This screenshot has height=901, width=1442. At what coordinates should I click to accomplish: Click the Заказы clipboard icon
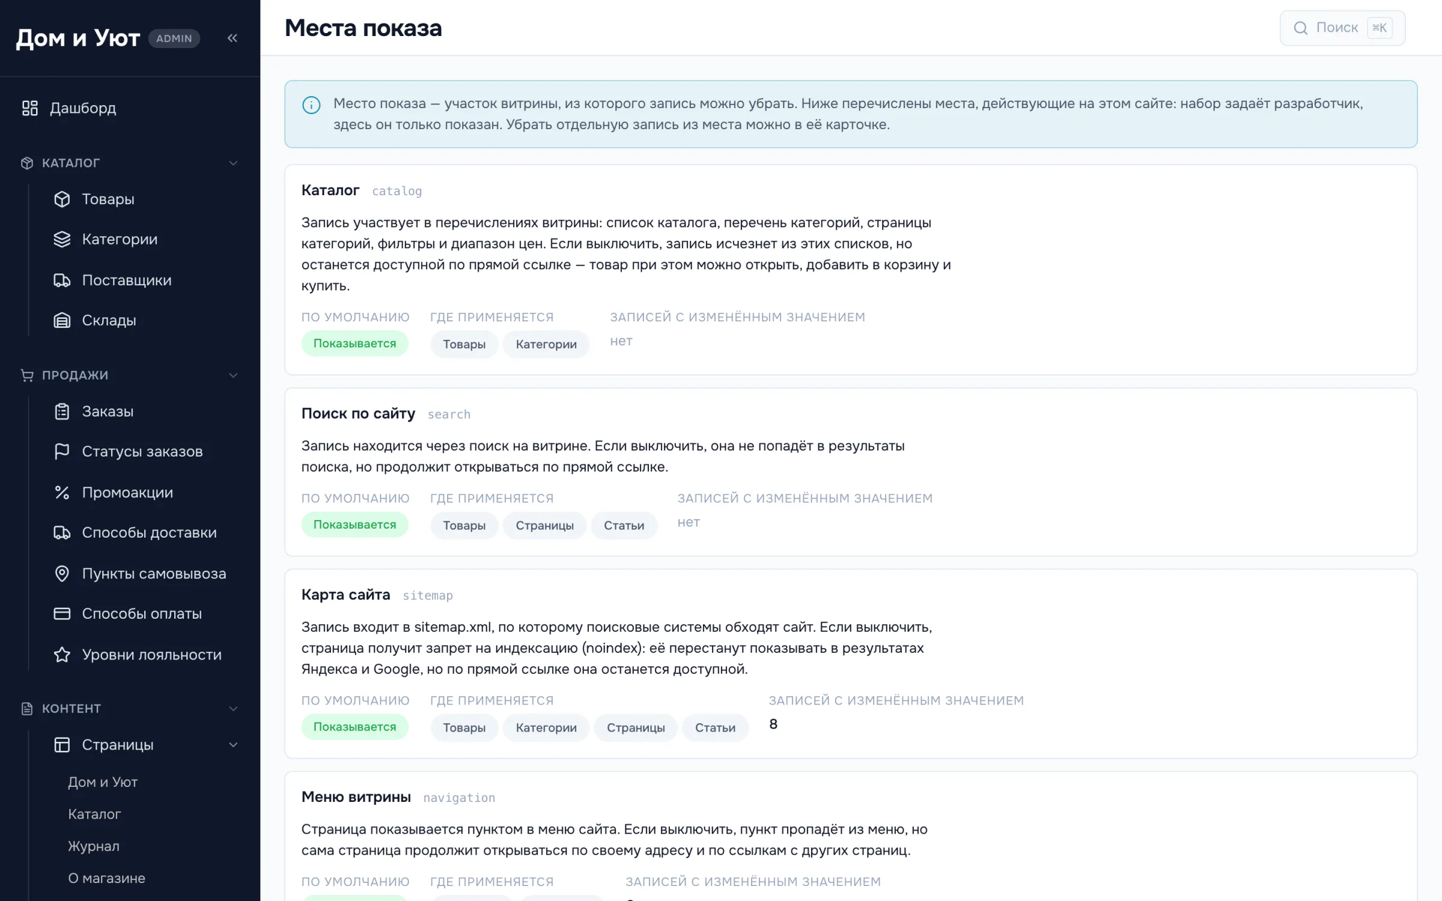pyautogui.click(x=62, y=411)
